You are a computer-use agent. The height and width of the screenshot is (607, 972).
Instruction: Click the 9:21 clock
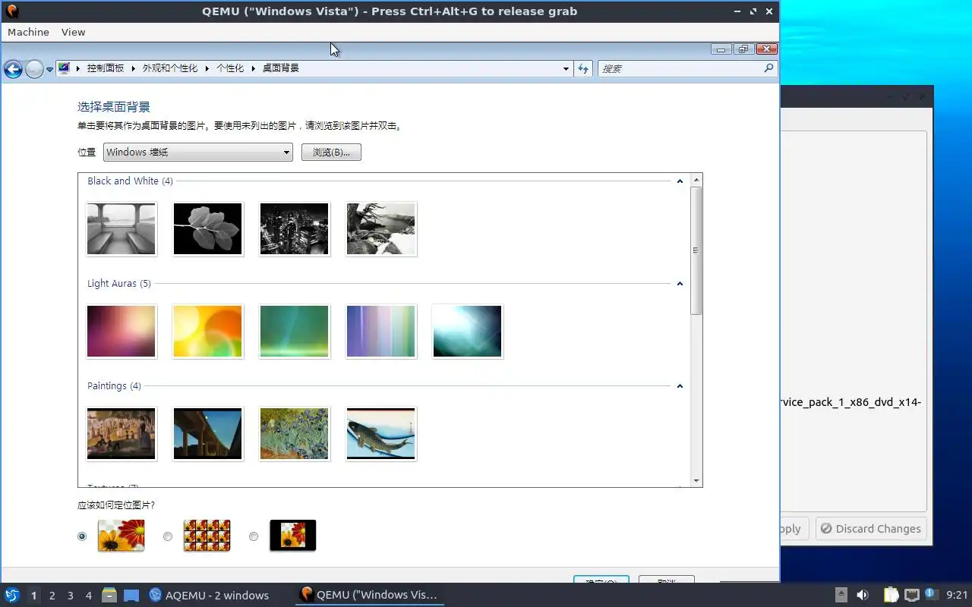pyautogui.click(x=957, y=596)
